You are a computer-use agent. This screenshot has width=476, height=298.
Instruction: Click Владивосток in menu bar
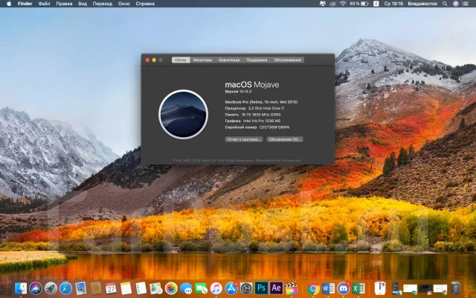click(x=422, y=4)
